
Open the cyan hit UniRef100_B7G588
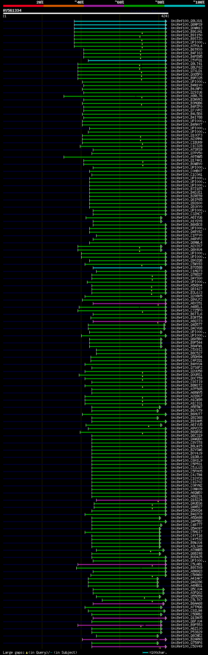point(187,267)
